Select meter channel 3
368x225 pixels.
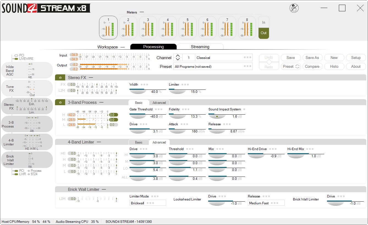coord(148,28)
